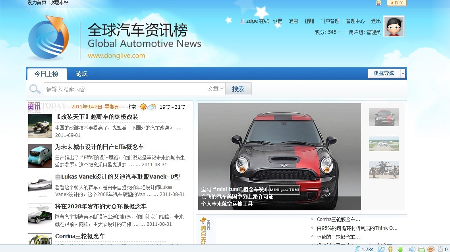This screenshot has height=252, width=450.
Task: Click the weather sun-cloud icon
Action: [x=148, y=107]
